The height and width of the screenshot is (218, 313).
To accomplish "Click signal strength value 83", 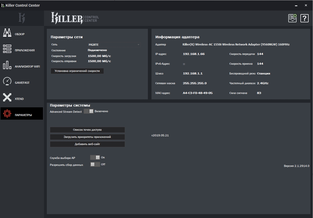I will (x=259, y=93).
